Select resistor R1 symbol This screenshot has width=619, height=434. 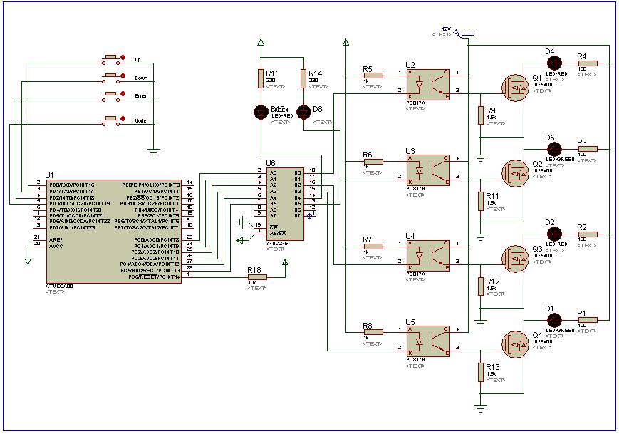pyautogui.click(x=588, y=320)
